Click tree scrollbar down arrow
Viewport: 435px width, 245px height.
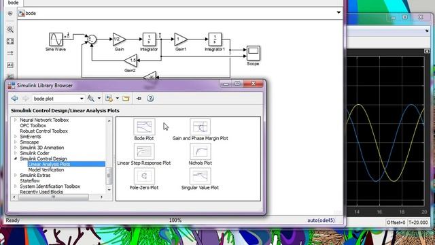[x=109, y=190]
